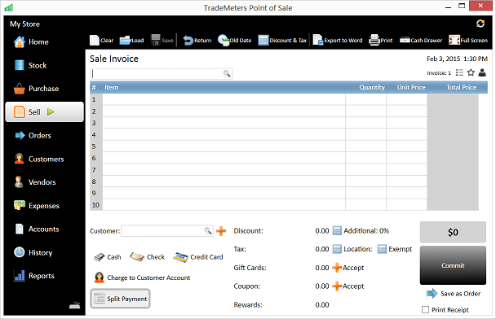
Task: Open Accounts from the sidebar
Action: click(37, 229)
